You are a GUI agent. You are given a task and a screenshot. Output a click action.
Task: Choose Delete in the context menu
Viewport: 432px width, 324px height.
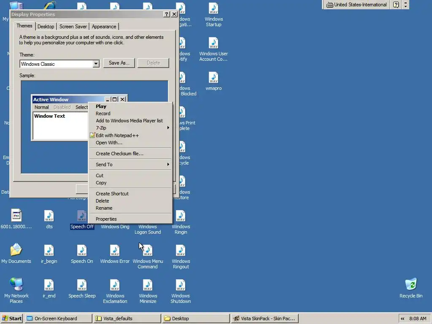point(130,201)
